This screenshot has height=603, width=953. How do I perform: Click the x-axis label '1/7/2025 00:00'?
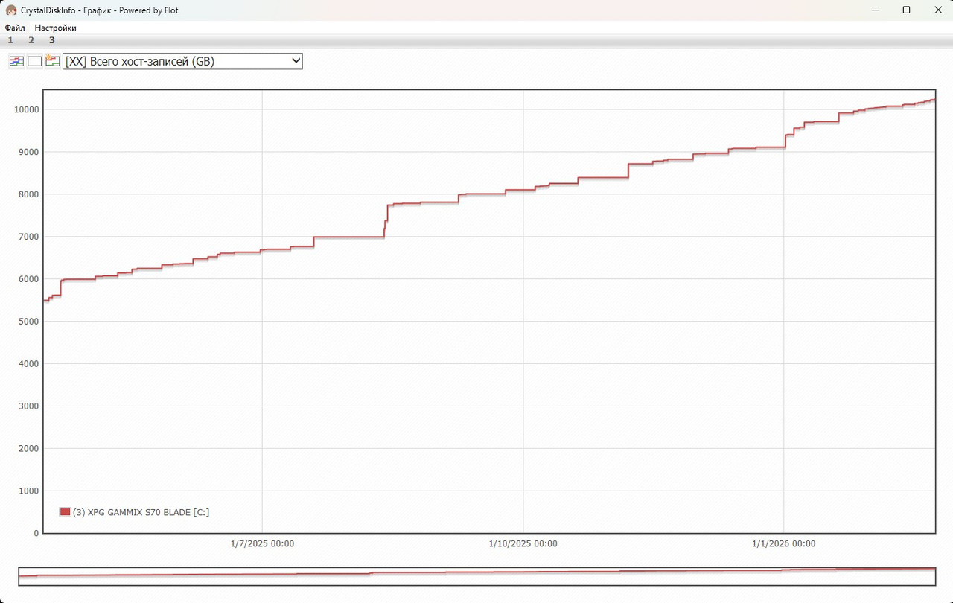[x=262, y=543]
